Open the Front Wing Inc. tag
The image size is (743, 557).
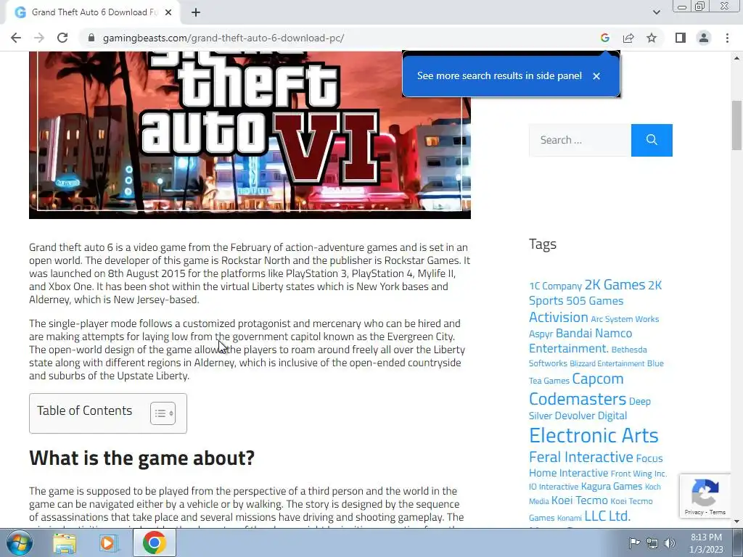[639, 474]
